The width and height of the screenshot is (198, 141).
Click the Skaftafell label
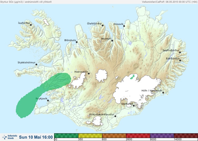pyautogui.click(x=127, y=104)
